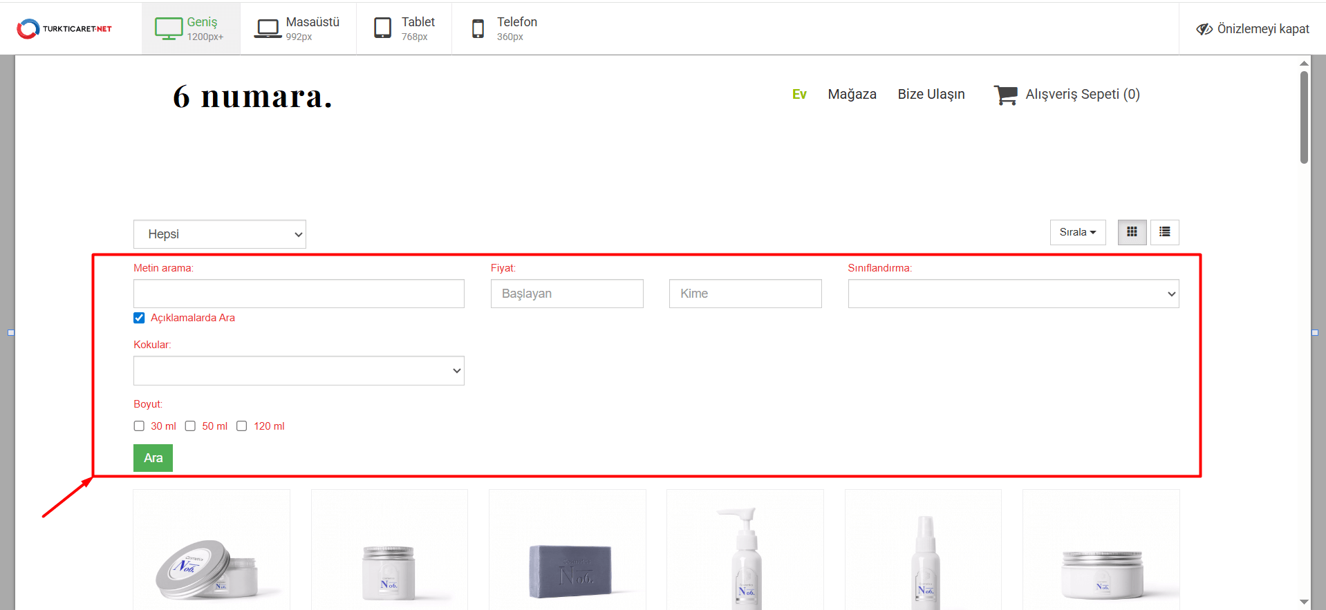Switch to grid view layout
The image size is (1326, 610).
[1132, 232]
